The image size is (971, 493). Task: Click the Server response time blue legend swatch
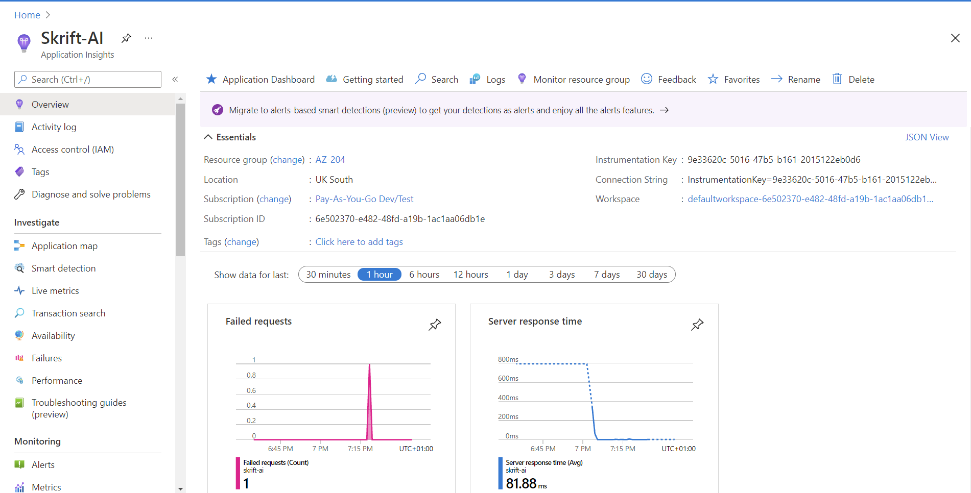(501, 473)
